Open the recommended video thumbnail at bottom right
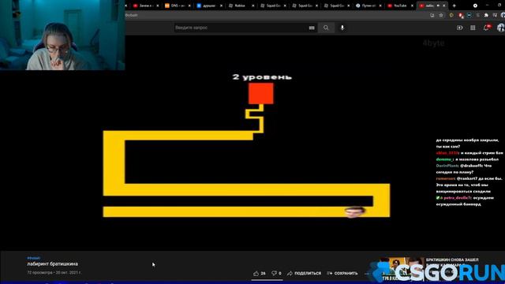This screenshot has width=505, height=284. (x=402, y=269)
